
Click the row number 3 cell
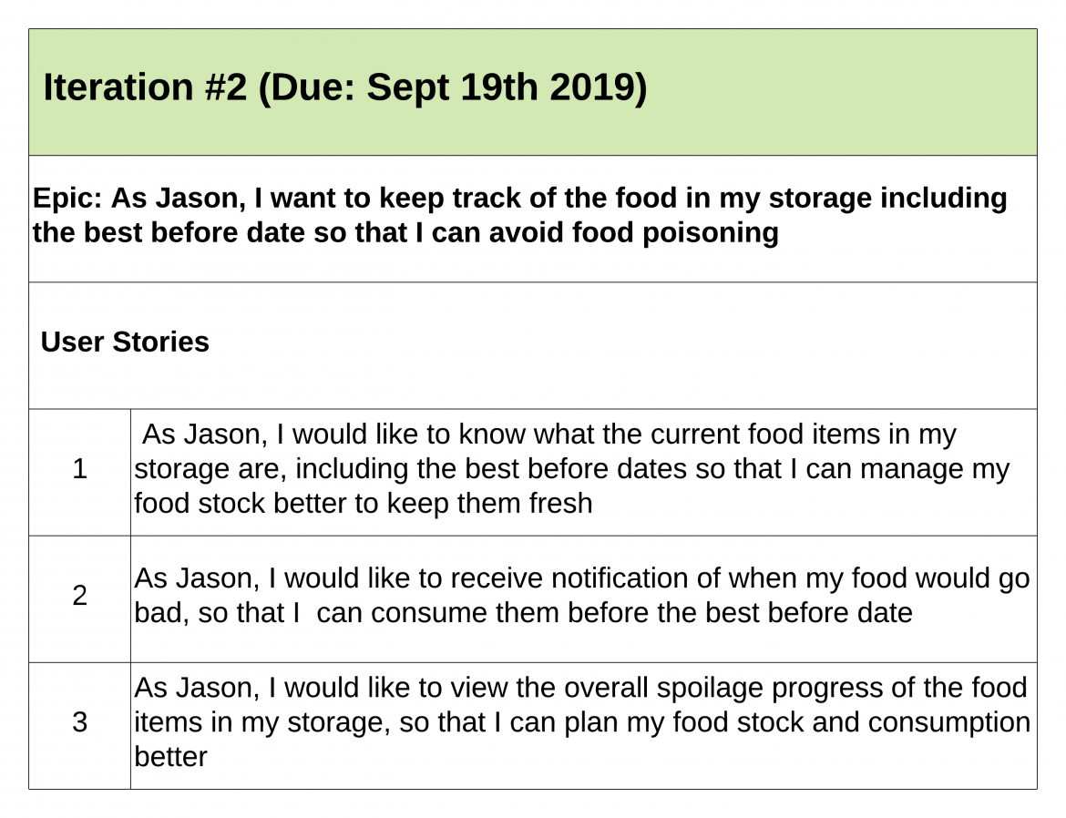[x=79, y=725]
